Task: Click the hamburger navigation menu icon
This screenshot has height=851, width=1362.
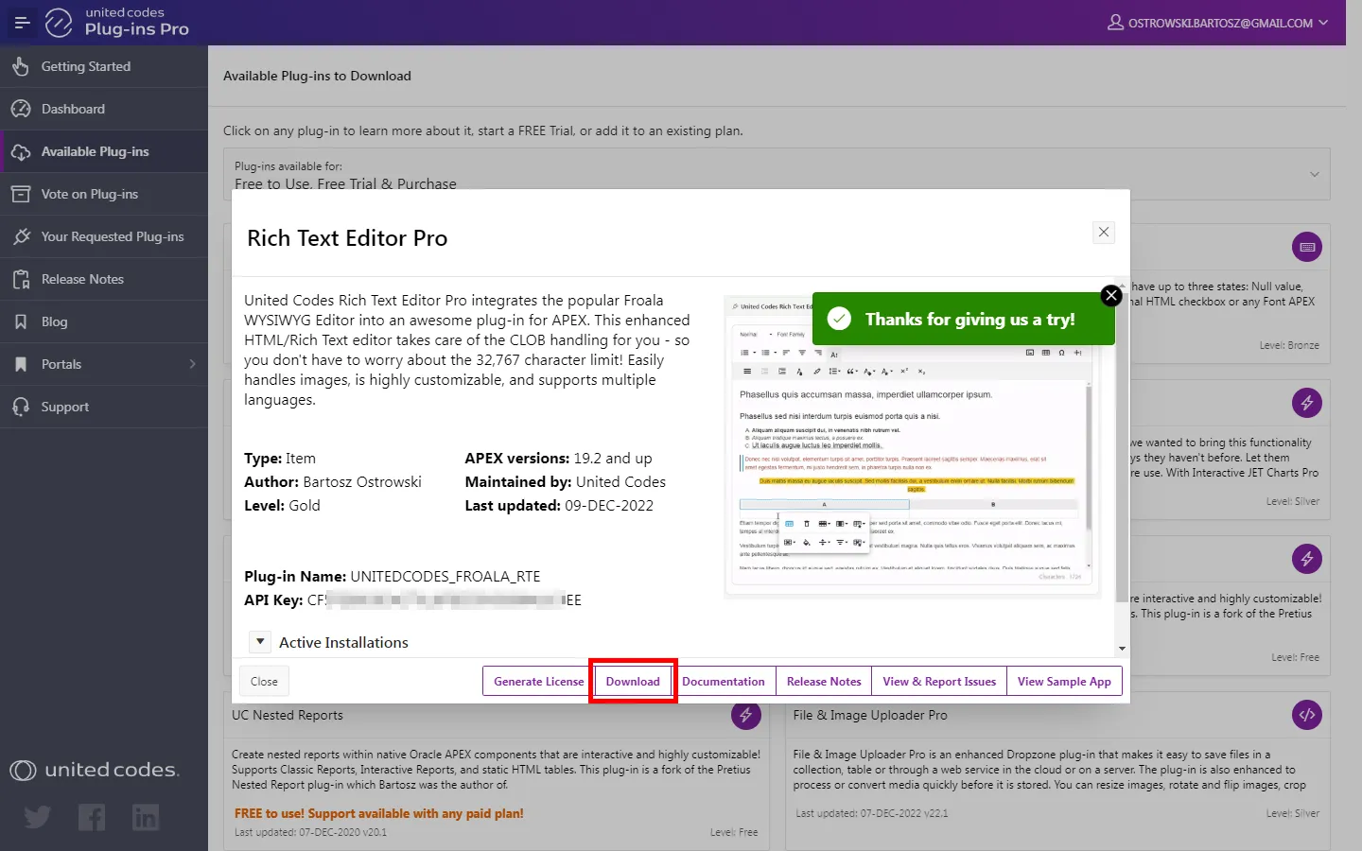Action: pos(22,23)
